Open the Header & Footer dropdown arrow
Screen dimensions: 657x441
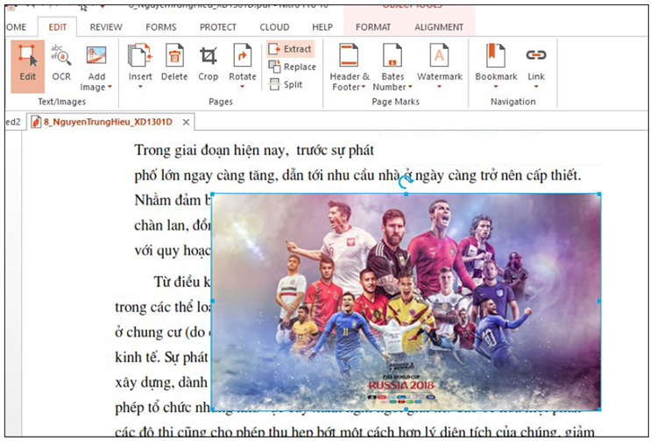pos(364,87)
